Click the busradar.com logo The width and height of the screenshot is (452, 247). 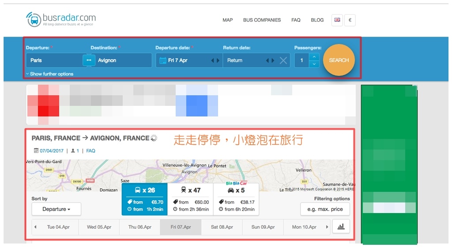pos(61,19)
